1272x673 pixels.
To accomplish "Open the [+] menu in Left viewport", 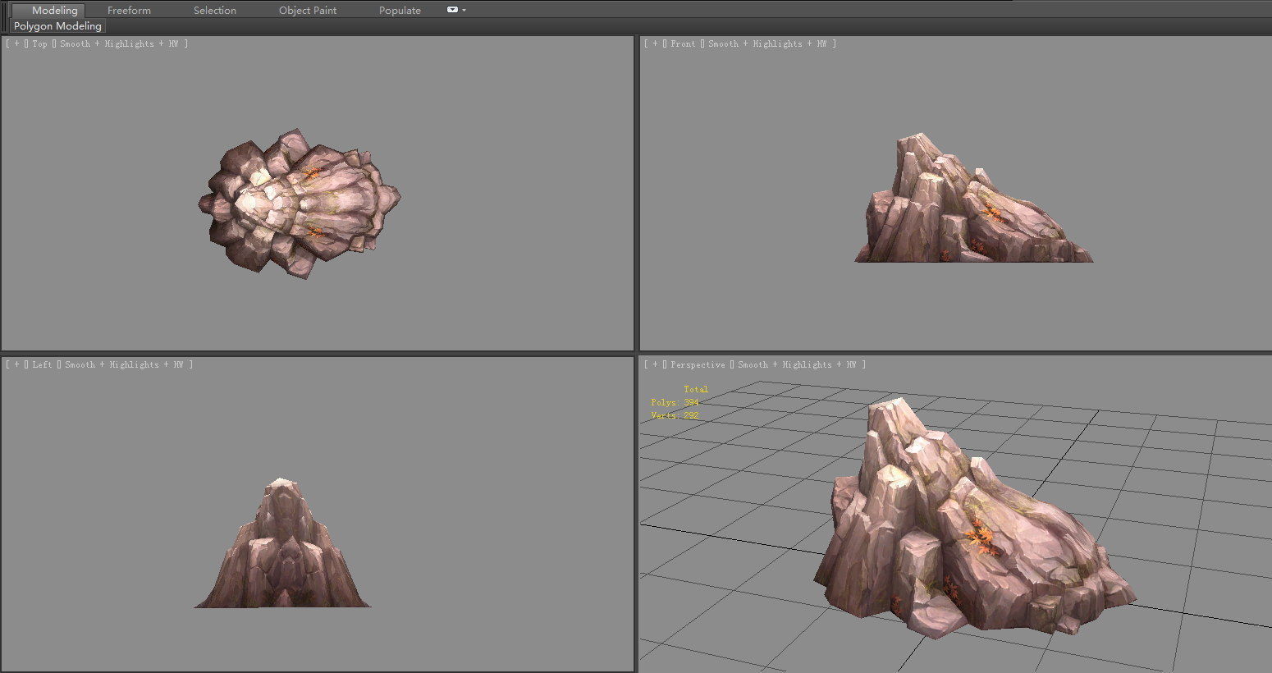I will [x=17, y=364].
